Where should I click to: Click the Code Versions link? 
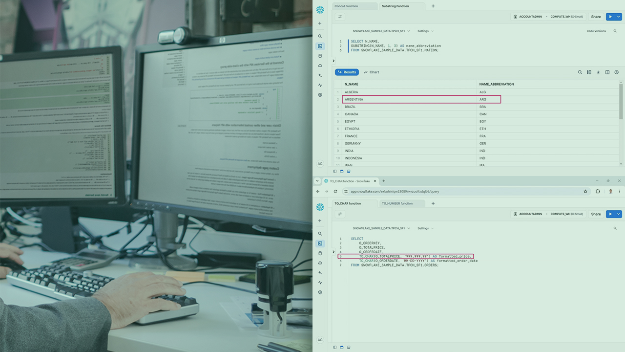[x=596, y=31]
